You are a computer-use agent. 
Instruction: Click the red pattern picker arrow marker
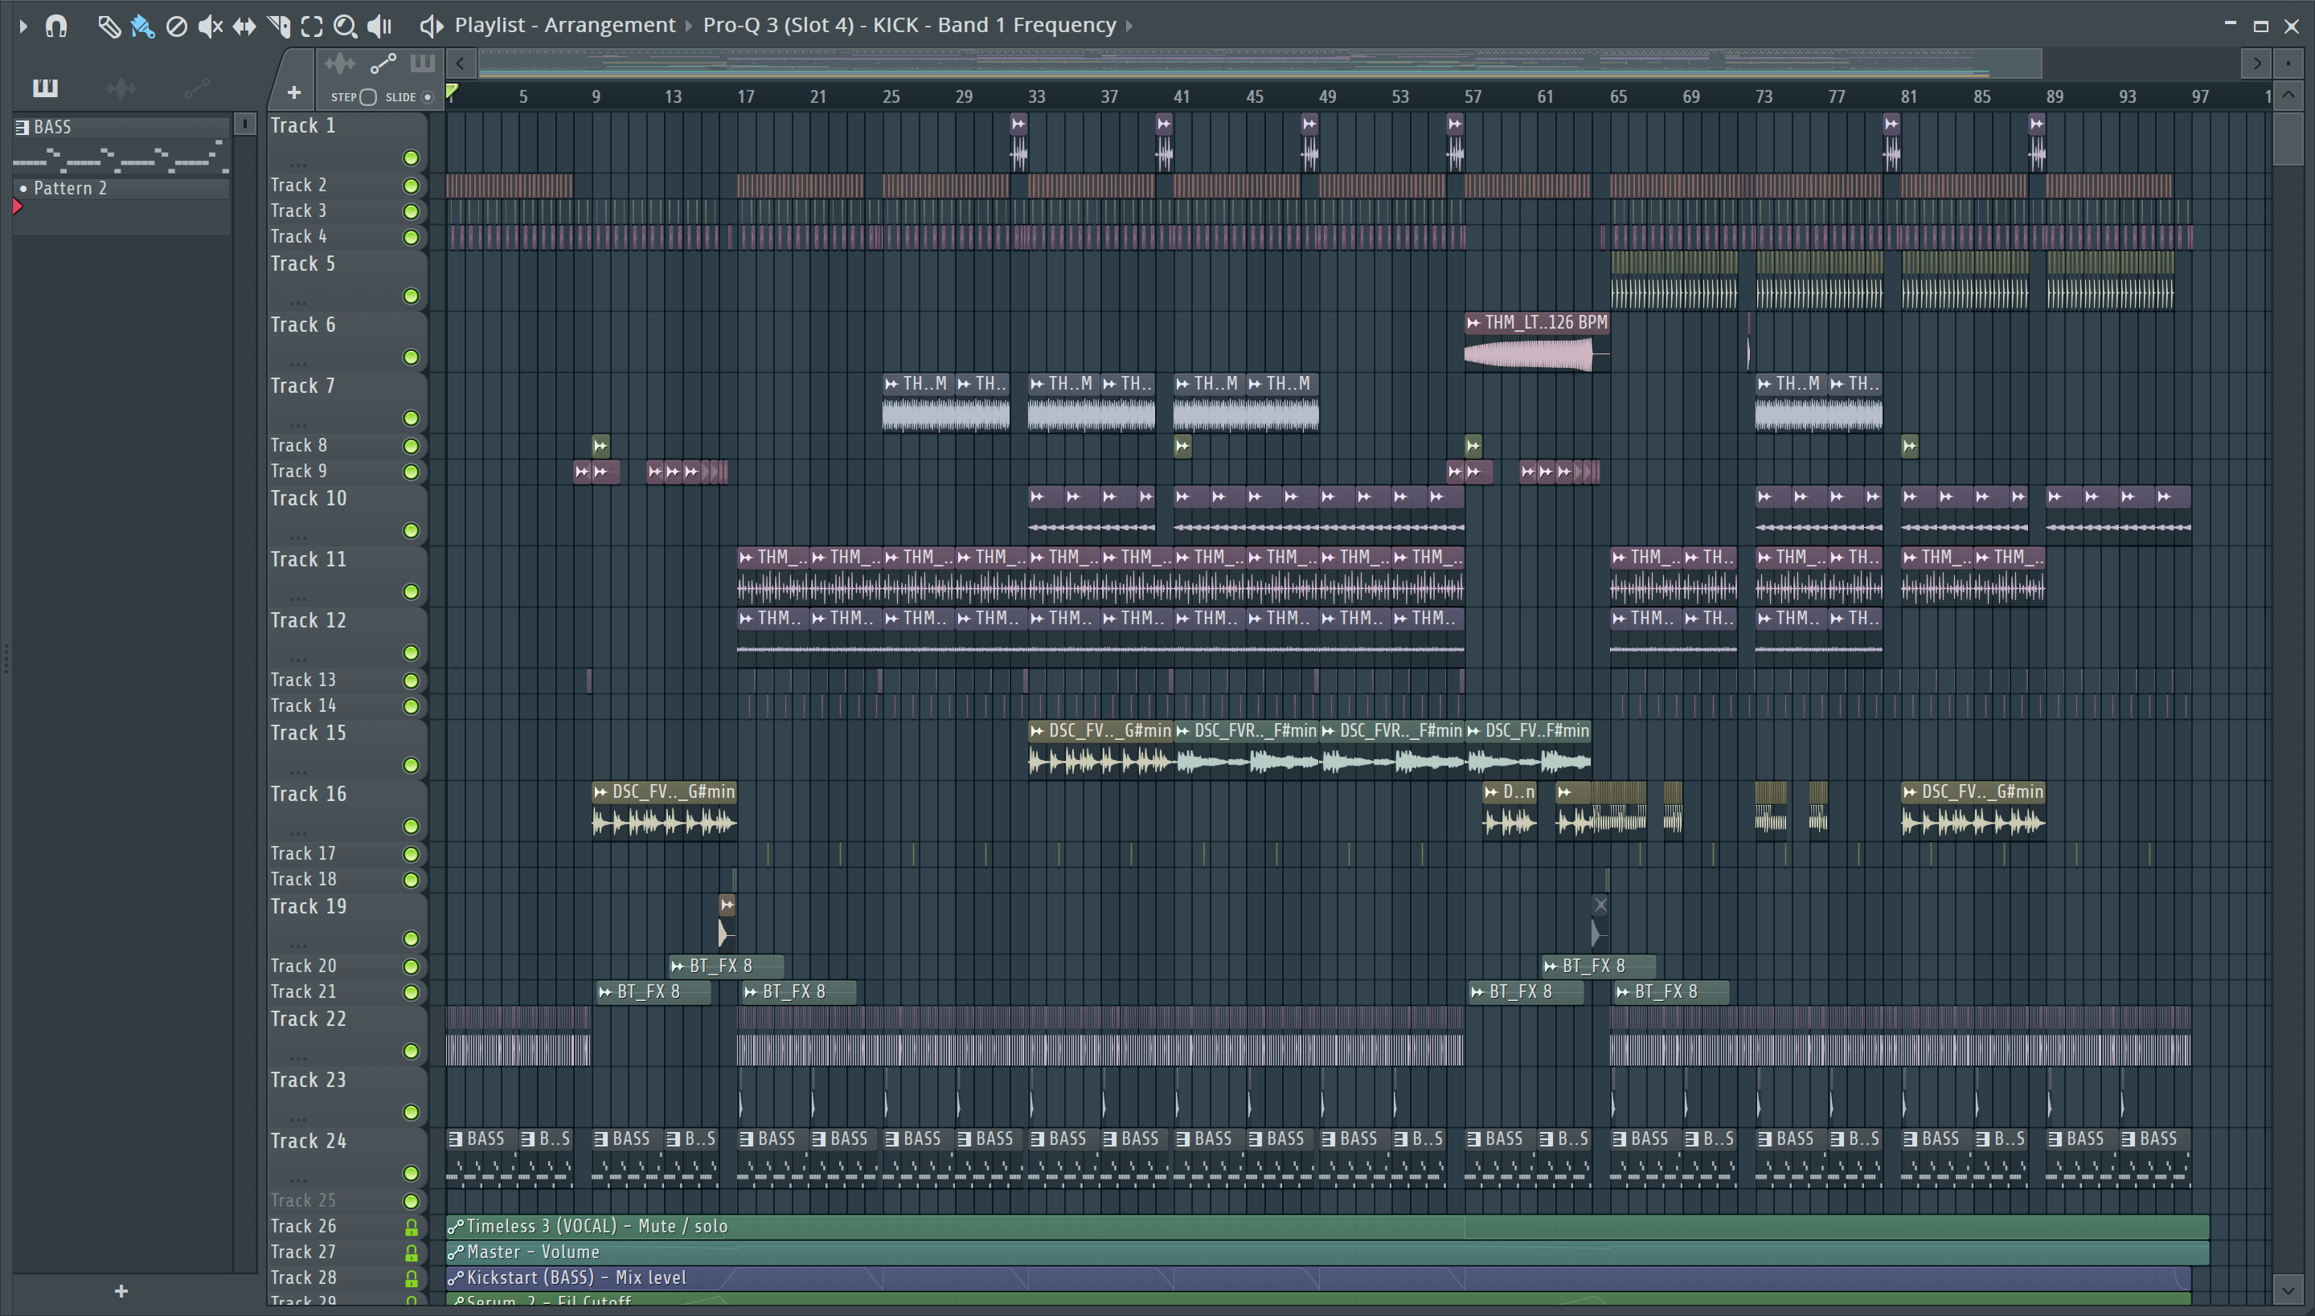pyautogui.click(x=17, y=207)
